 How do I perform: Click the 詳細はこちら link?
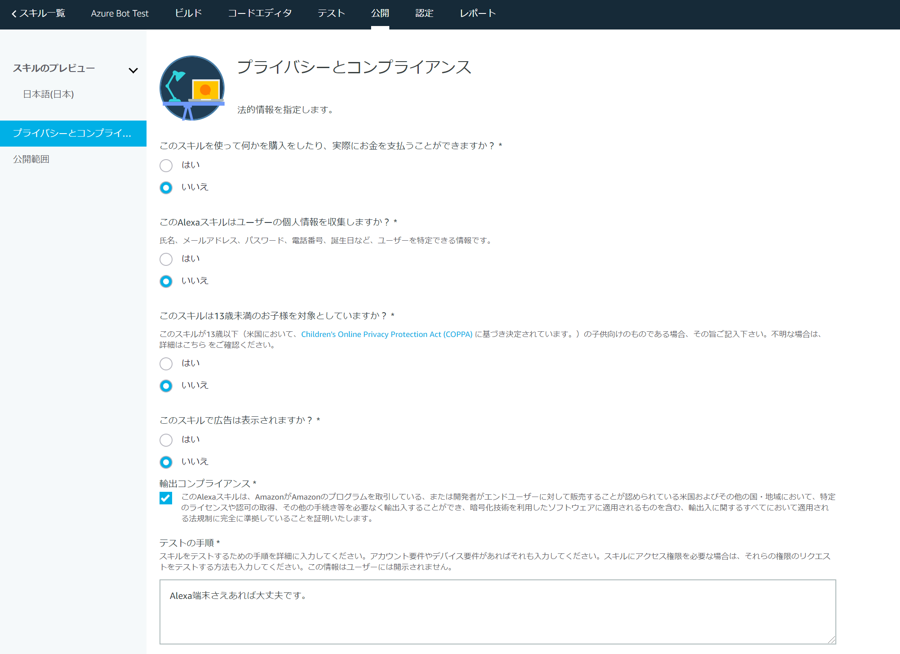point(183,345)
